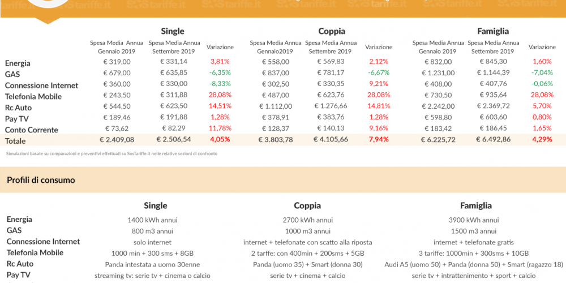
Task: Select the Coppia total variation 7,94%
Action: point(379,139)
